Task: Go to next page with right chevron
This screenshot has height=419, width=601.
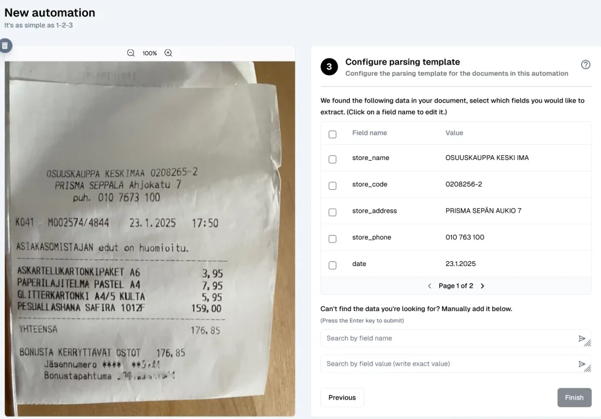Action: (482, 286)
